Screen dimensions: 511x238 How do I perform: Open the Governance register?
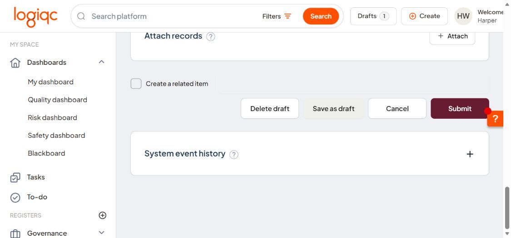pos(47,233)
